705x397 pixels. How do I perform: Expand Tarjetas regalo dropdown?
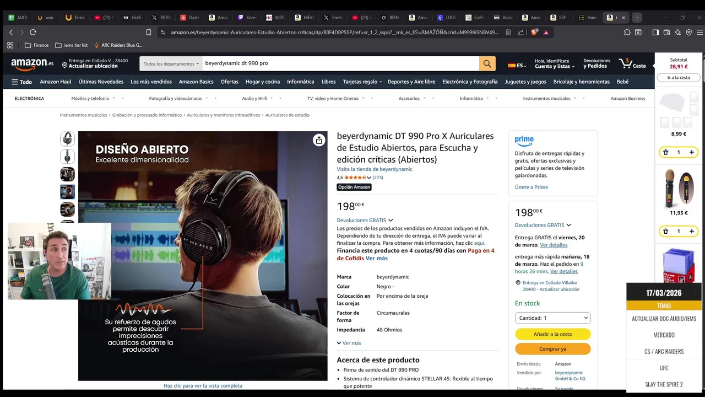click(362, 82)
